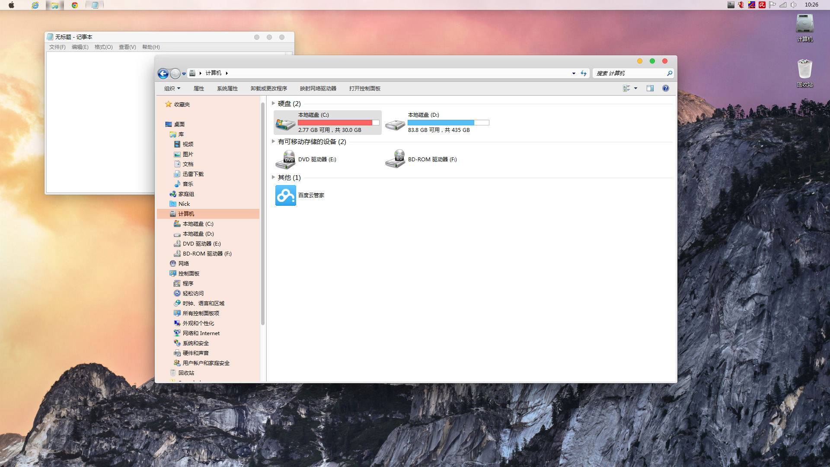Screen dimensions: 830x467
Task: Open 程序 under control panel in sidebar
Action: (184, 284)
